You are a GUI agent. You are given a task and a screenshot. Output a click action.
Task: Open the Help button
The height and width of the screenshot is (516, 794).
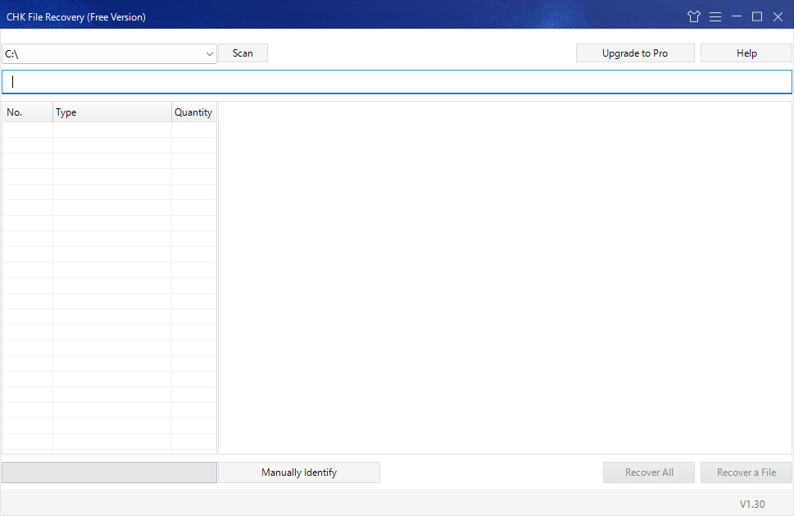[x=746, y=53]
